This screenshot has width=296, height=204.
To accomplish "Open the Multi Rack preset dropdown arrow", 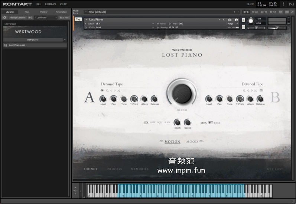I will 86,12.
